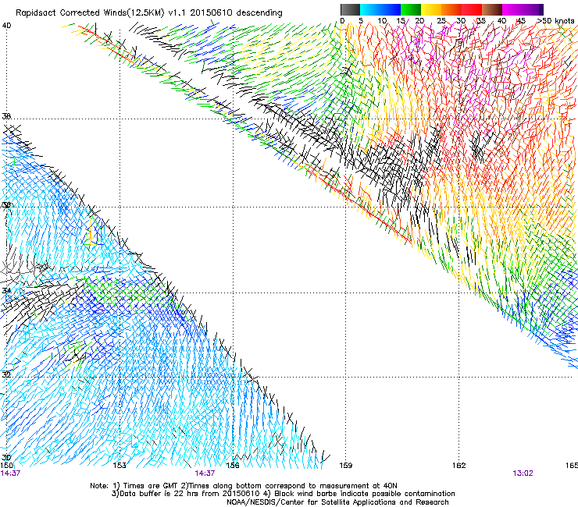Click the longitude 156 axis label
The image size is (578, 507).
[233, 466]
